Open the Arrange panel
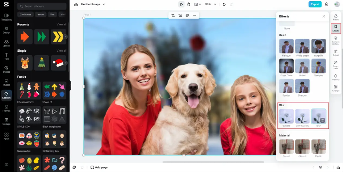The width and height of the screenshot is (343, 172). 336,88
